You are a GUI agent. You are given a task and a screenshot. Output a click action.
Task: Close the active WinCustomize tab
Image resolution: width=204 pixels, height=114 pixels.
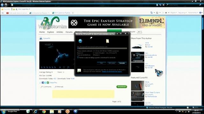(x=73, y=13)
